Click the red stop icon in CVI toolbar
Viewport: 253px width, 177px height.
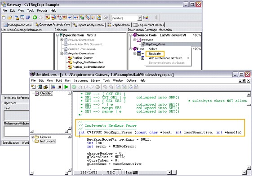pos(60,87)
